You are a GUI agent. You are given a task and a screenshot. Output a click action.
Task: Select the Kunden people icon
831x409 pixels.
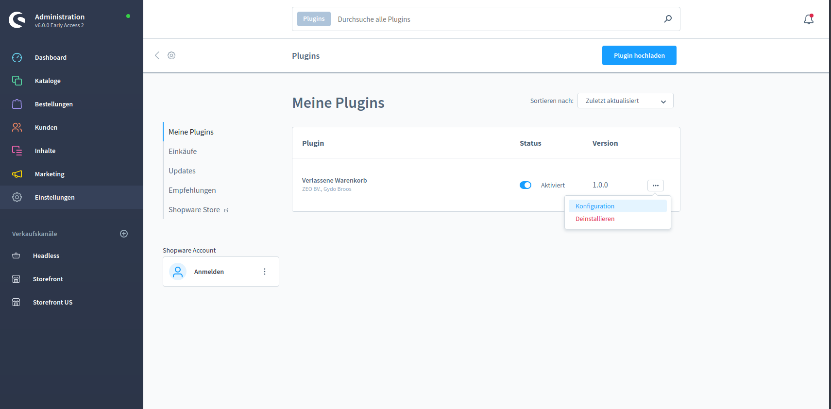pyautogui.click(x=17, y=127)
